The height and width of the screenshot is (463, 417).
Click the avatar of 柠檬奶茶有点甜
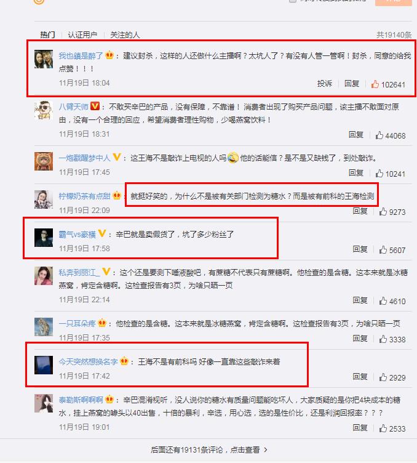coord(44,199)
